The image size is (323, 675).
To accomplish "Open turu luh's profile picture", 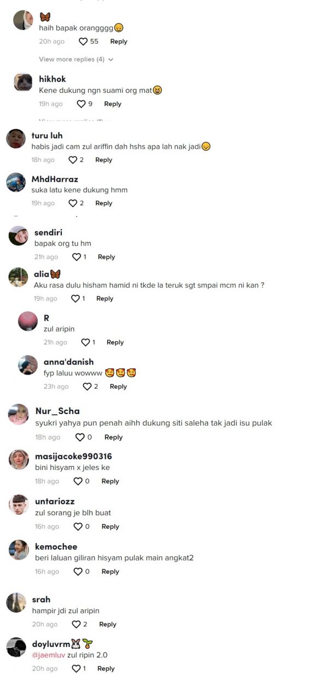I will tap(16, 138).
